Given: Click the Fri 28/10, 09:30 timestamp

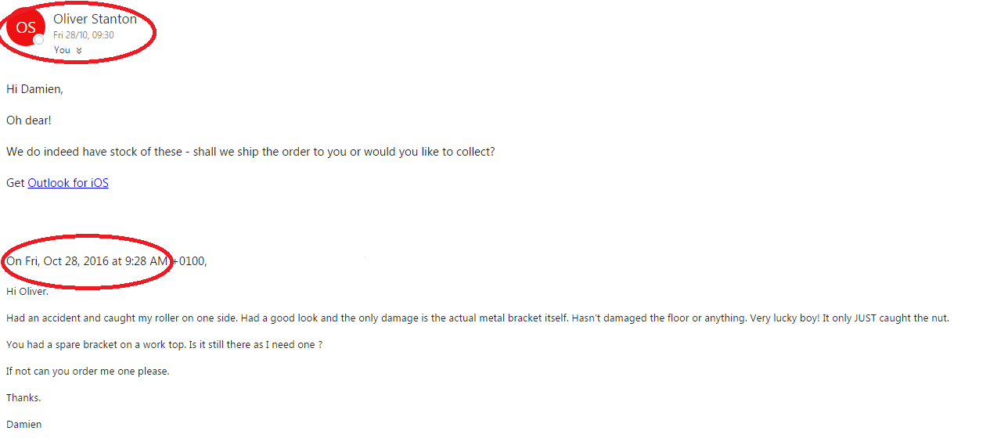Looking at the screenshot, I should click(84, 35).
